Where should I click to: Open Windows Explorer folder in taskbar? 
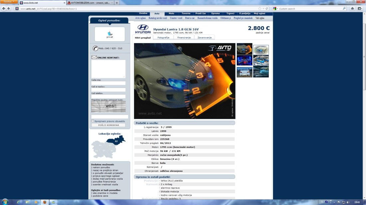coord(27,202)
